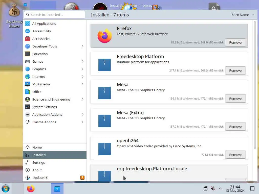This screenshot has width=259, height=194.
Task: Click the System Settings icon
Action: click(28, 107)
